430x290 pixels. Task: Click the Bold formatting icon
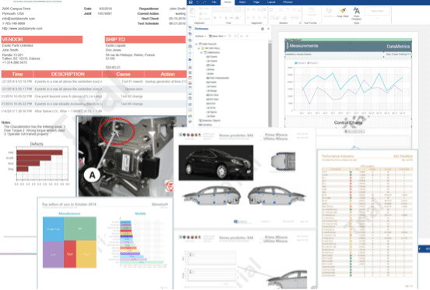[215, 18]
